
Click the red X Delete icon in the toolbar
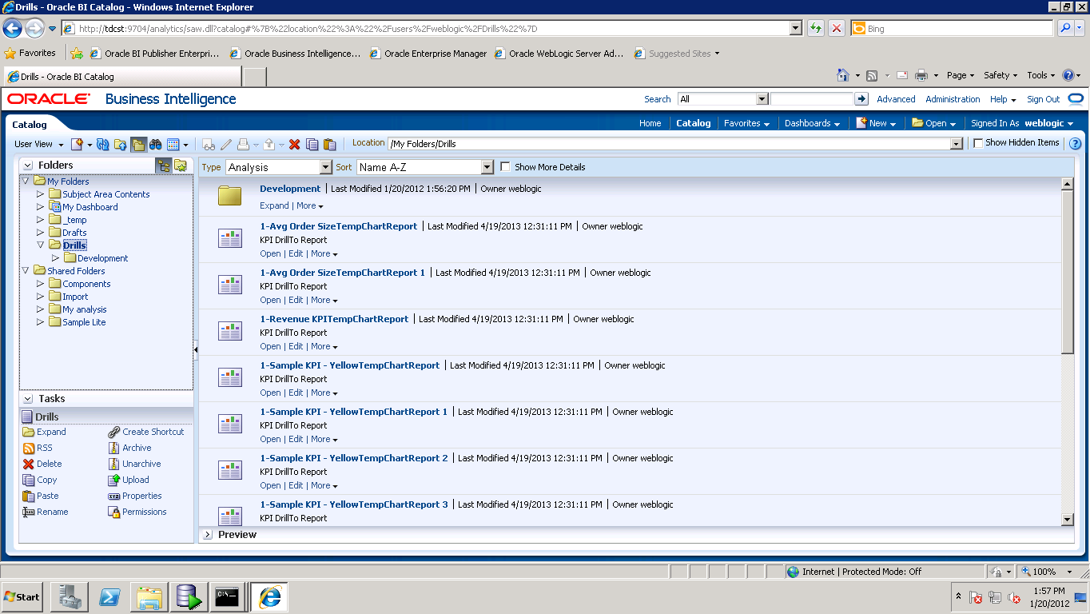(294, 144)
